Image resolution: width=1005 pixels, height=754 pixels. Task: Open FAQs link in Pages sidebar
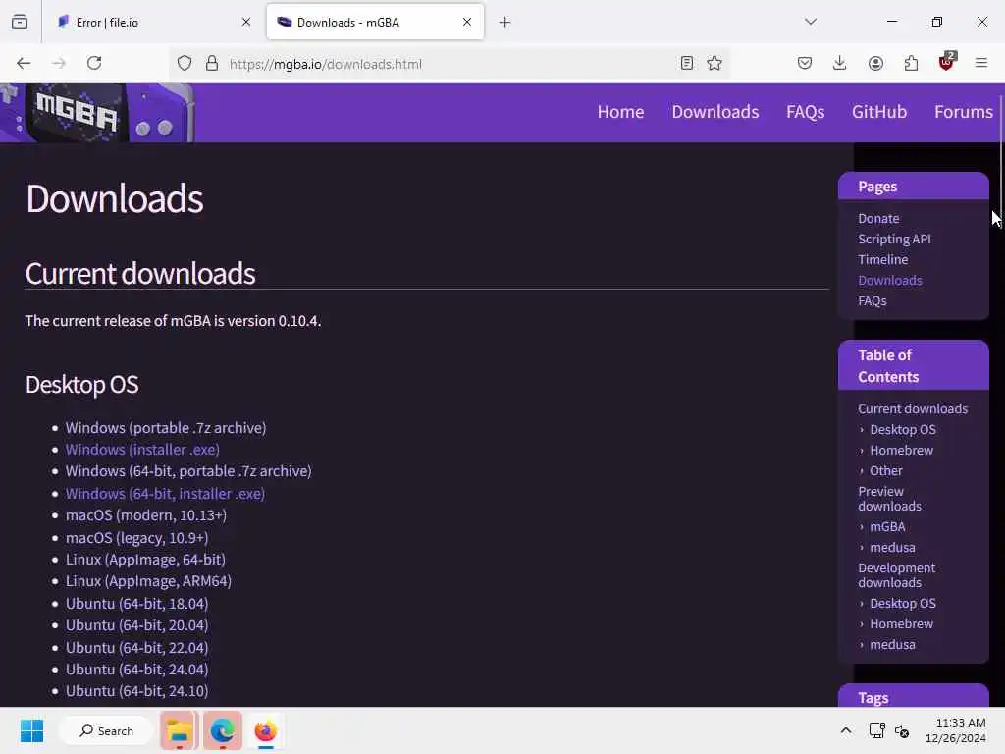873,300
